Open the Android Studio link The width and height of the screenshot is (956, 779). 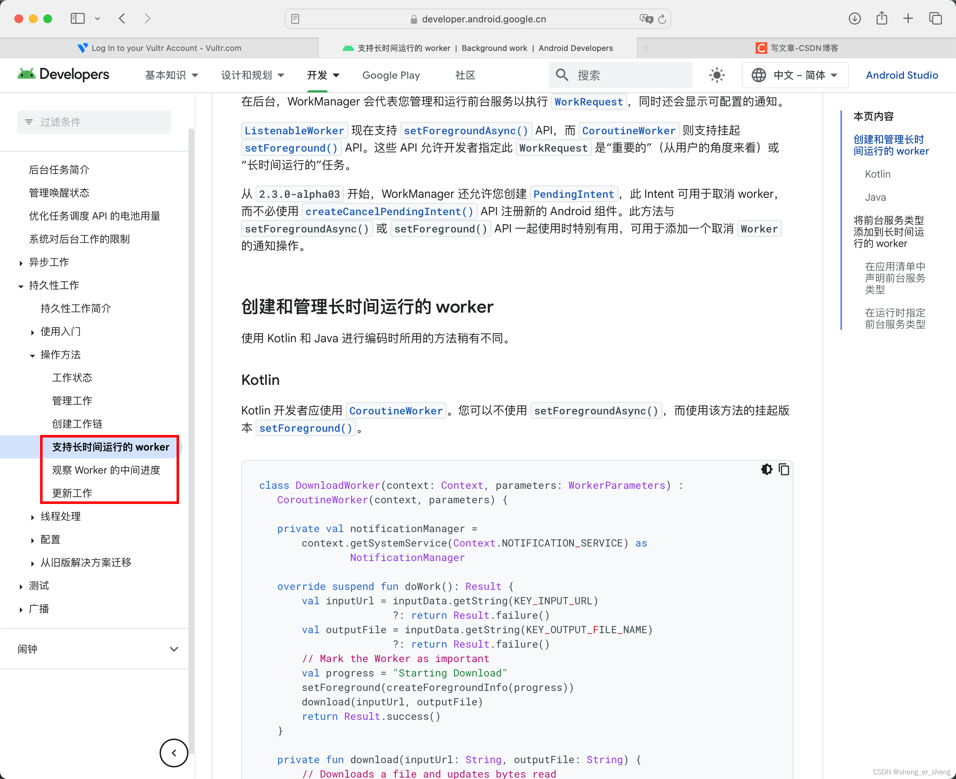coord(902,75)
